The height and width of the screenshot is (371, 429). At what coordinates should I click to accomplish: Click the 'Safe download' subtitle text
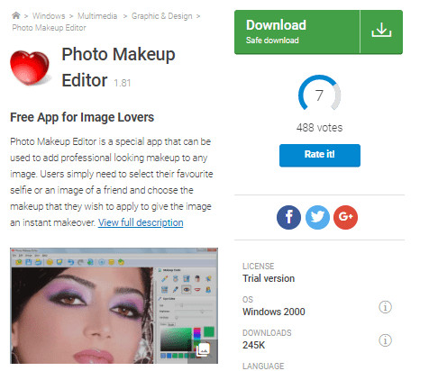pyautogui.click(x=272, y=41)
